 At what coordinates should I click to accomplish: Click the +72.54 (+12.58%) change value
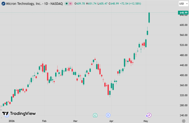[x=130, y=4]
